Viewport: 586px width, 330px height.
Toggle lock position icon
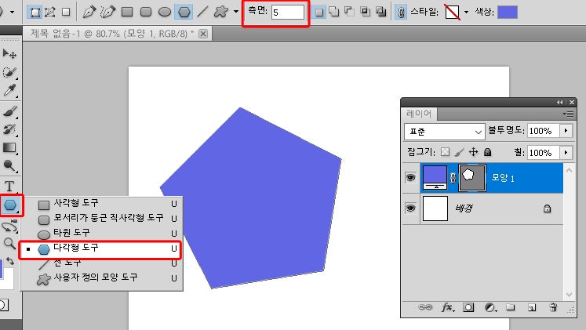(474, 152)
